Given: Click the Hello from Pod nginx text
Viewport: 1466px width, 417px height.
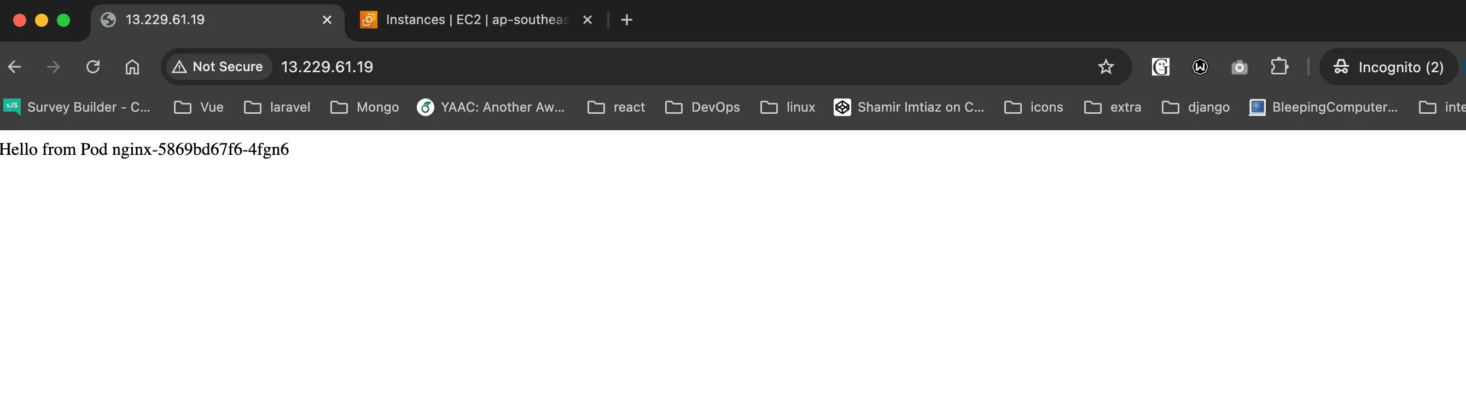Looking at the screenshot, I should (x=144, y=149).
